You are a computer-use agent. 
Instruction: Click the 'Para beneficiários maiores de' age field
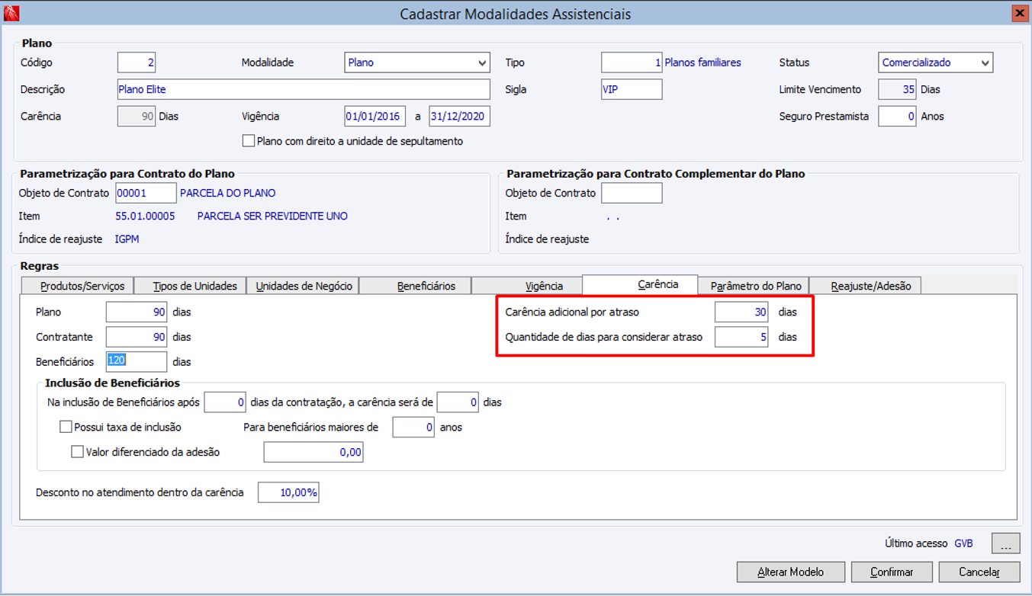(413, 428)
